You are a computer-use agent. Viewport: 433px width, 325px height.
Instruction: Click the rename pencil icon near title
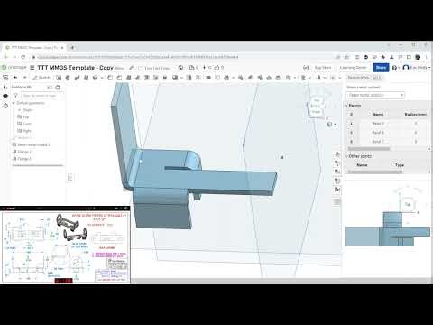(131, 68)
